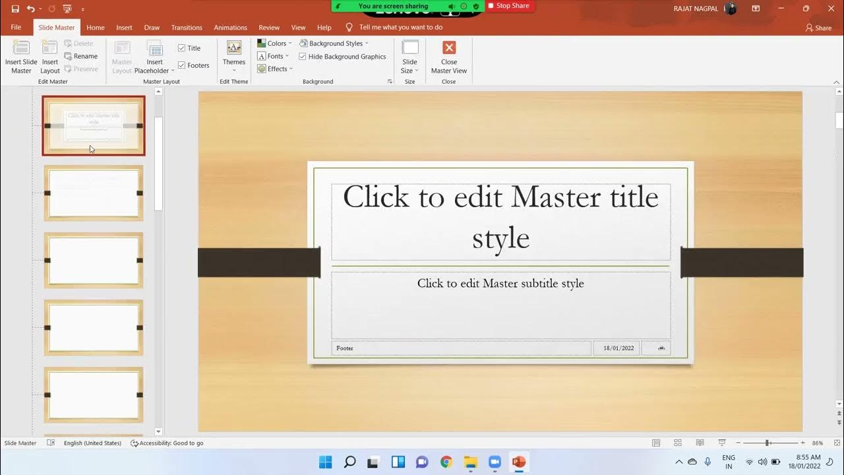This screenshot has height=475, width=844.
Task: Open the Zoom app taskbar icon
Action: (495, 462)
